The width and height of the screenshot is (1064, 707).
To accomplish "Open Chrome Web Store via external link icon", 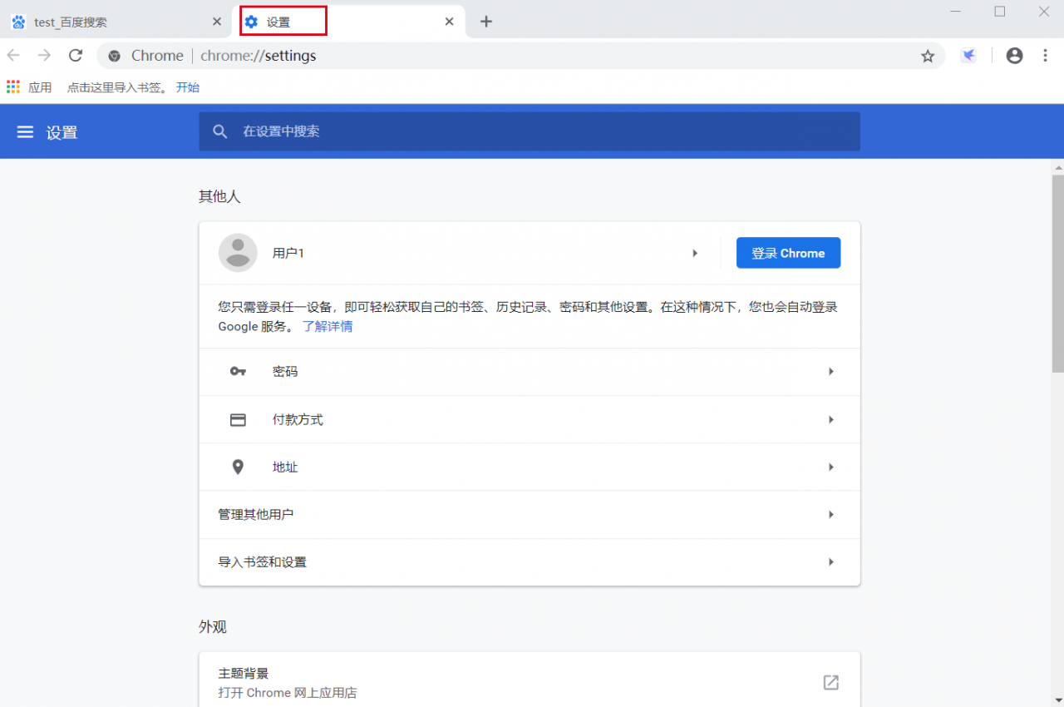I will (x=830, y=683).
